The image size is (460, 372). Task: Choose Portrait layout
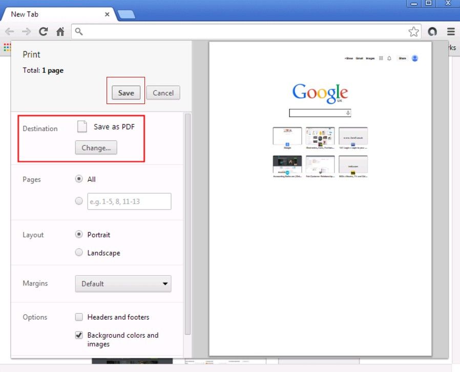pos(78,234)
